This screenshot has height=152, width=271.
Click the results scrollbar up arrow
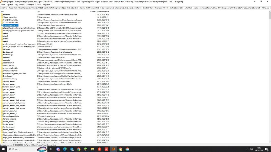(x=270, y=11)
